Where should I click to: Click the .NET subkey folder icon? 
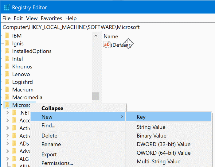[14, 113]
